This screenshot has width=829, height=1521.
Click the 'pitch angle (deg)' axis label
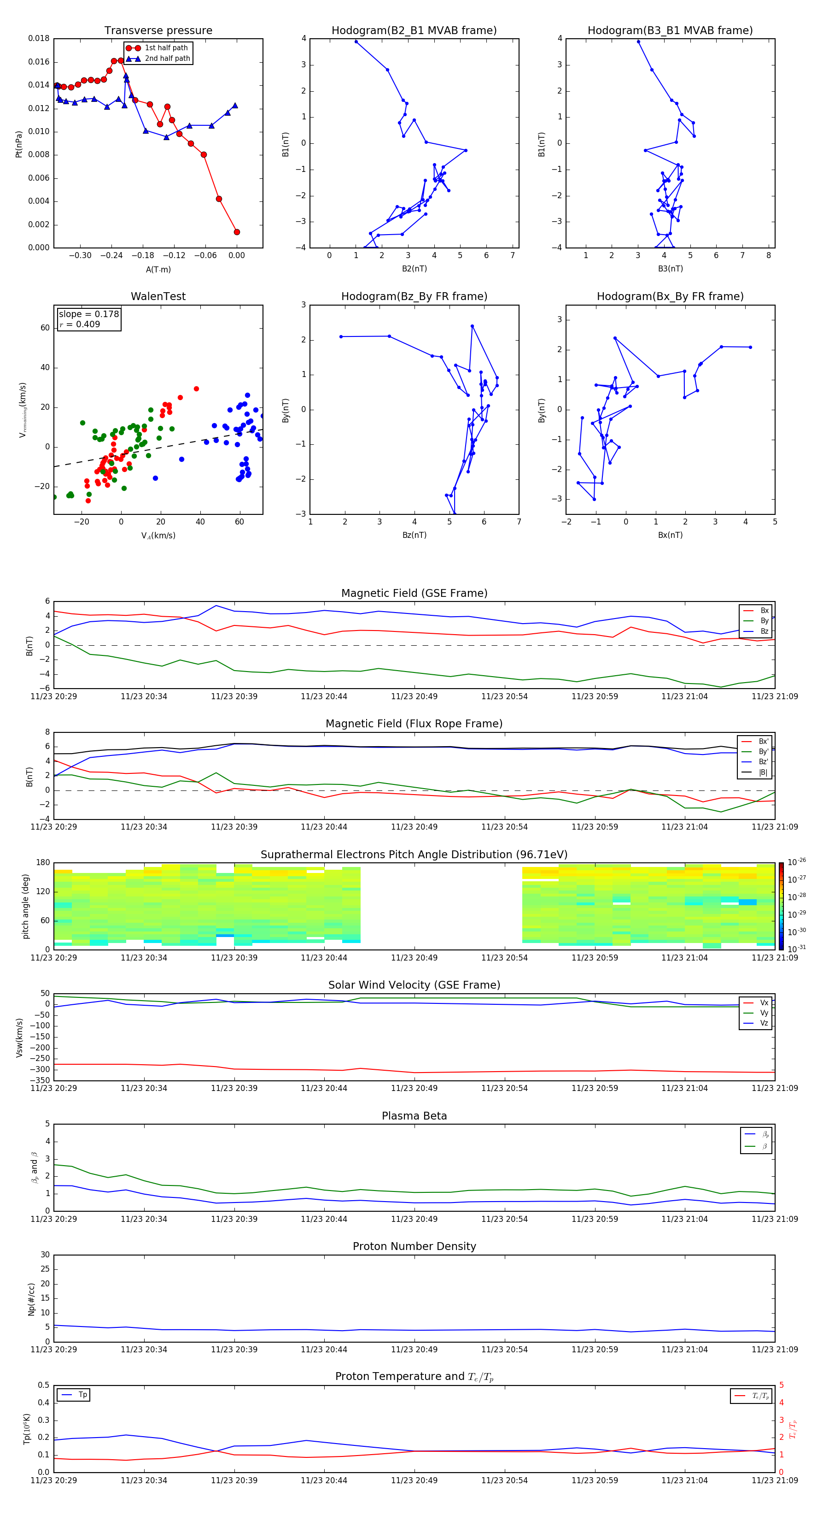tap(25, 906)
